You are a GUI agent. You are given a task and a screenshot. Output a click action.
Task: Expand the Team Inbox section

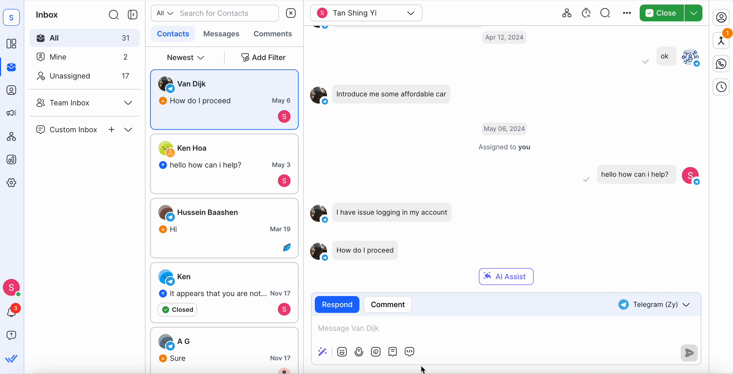pyautogui.click(x=128, y=103)
